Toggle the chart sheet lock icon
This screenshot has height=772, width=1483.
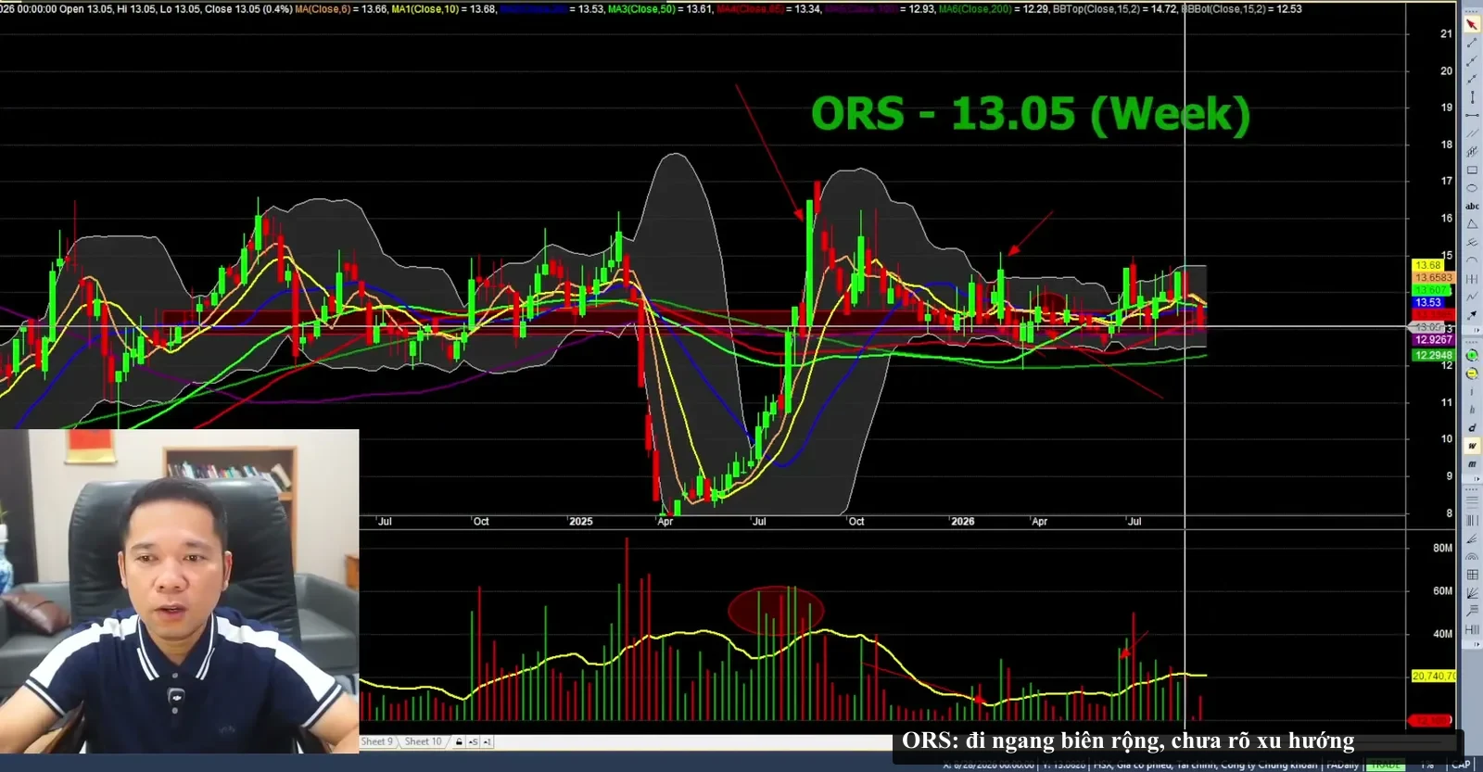(x=459, y=741)
